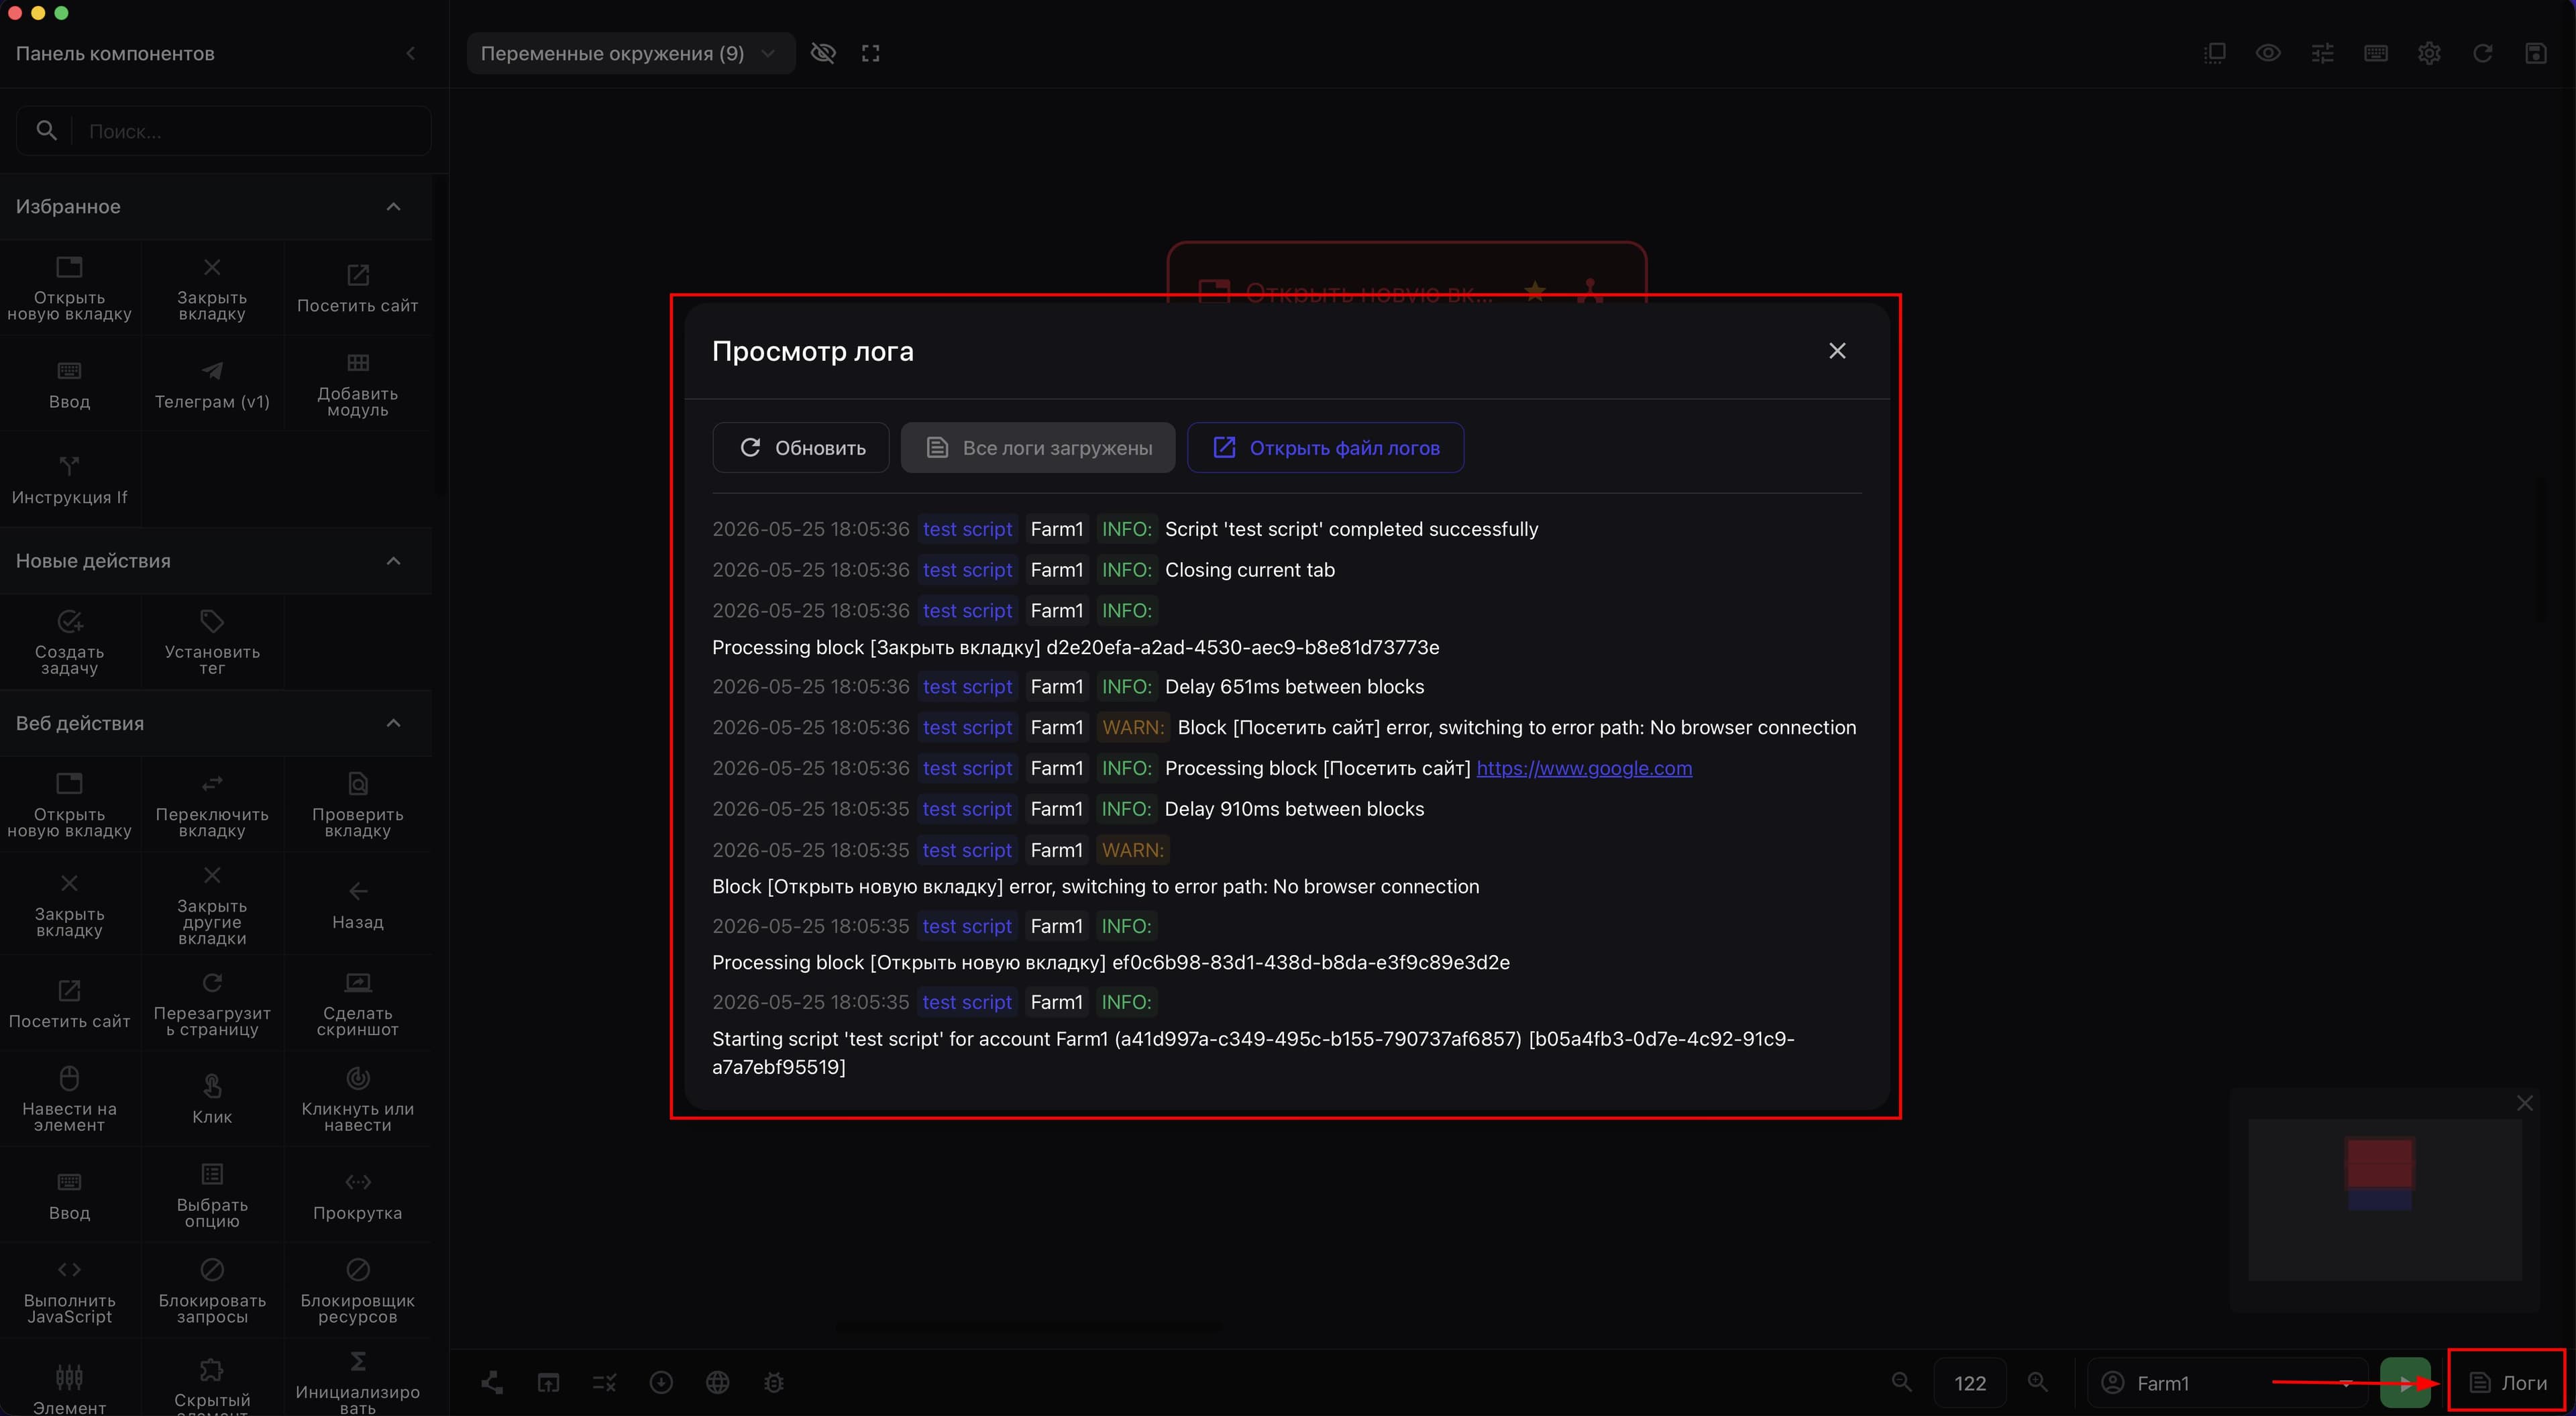Close the Просмотр лога dialog
Screen dimensions: 2576x1416
pyautogui.click(x=1837, y=351)
